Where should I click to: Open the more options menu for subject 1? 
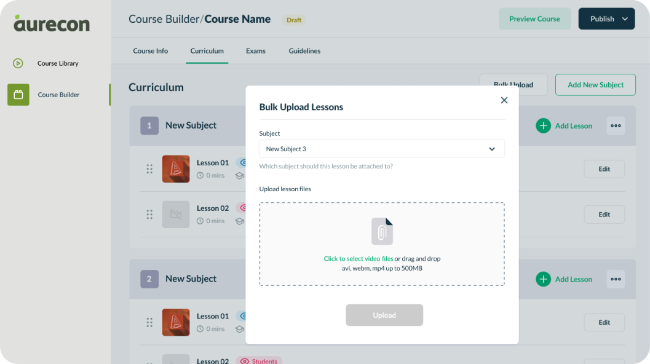[616, 125]
